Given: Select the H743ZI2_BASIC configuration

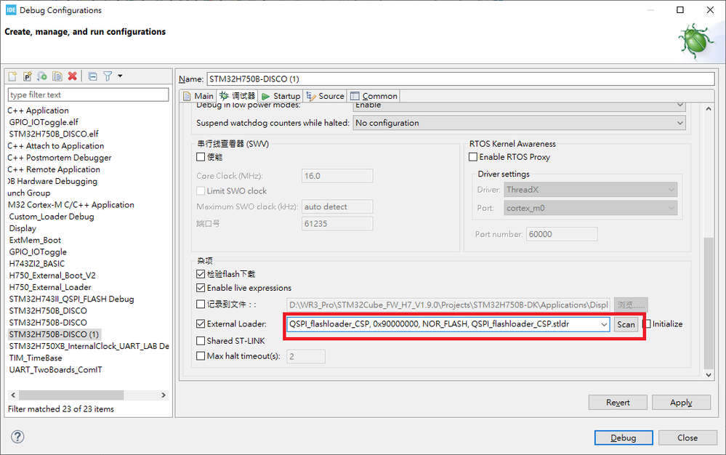Looking at the screenshot, I should [x=37, y=264].
